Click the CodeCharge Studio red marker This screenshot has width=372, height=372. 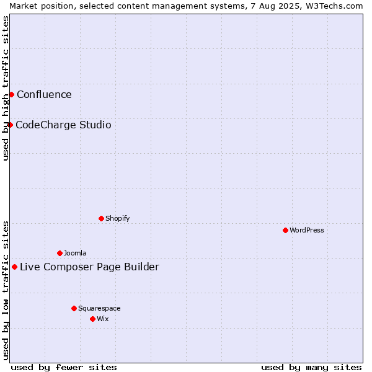[x=10, y=125]
